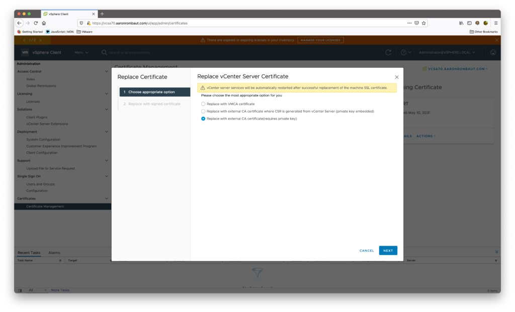
Task: Open the vSphere Menu dropdown
Action: (81, 52)
